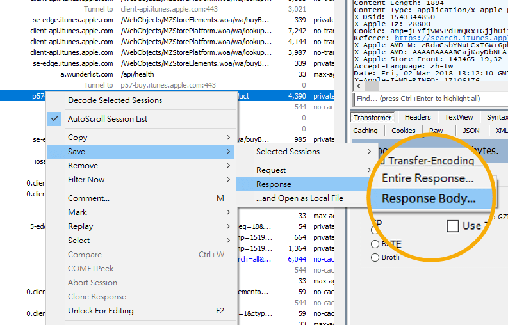Tick the 'Use' checkbox in Transformer

coord(453,226)
